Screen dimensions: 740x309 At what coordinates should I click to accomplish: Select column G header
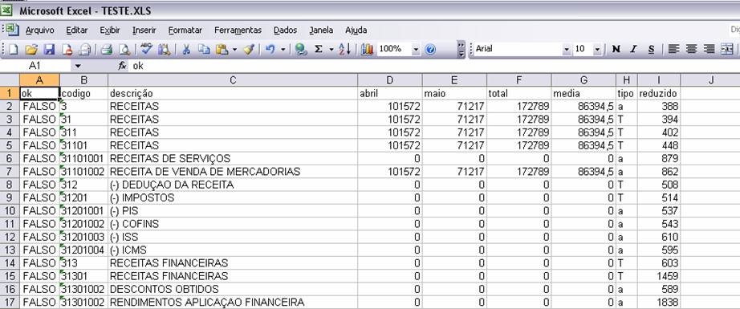(x=583, y=80)
